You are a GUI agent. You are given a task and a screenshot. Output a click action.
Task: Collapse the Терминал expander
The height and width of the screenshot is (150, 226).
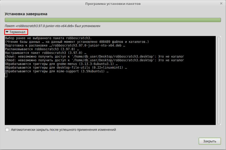point(16,32)
